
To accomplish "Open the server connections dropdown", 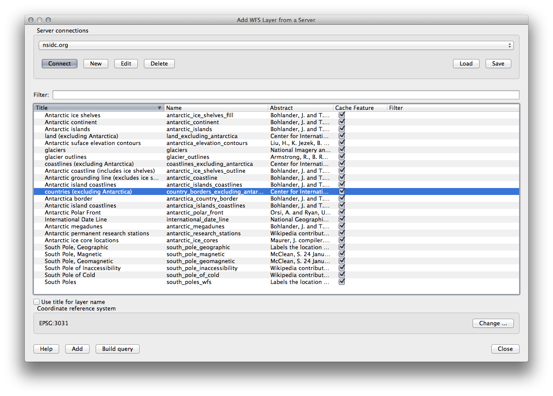I will click(x=276, y=45).
